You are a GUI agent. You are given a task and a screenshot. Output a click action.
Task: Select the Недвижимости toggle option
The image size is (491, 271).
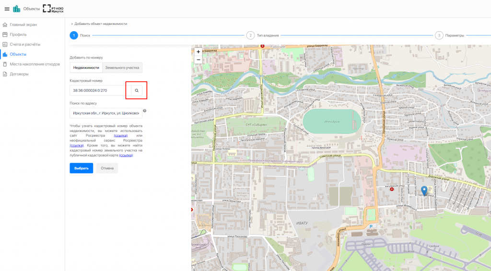(x=86, y=68)
